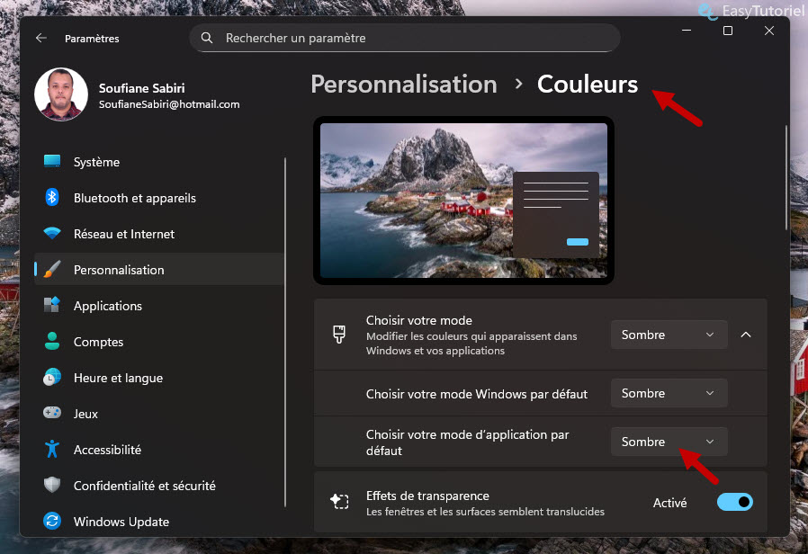Image resolution: width=808 pixels, height=554 pixels.
Task: Return to Personnalisation via the breadcrumb
Action: point(402,84)
